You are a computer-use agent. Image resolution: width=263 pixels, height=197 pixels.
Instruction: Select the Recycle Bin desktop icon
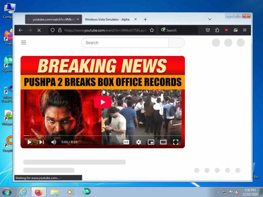(256, 171)
